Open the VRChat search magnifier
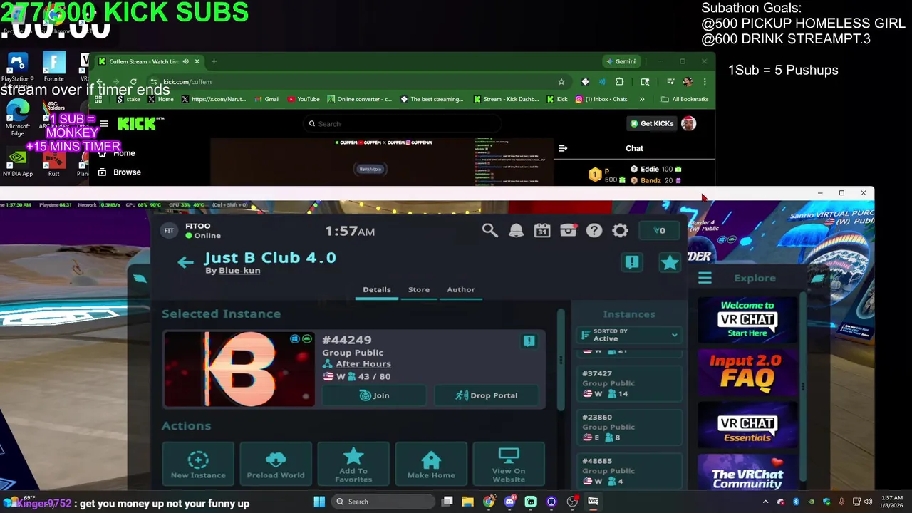This screenshot has height=513, width=912. [489, 230]
